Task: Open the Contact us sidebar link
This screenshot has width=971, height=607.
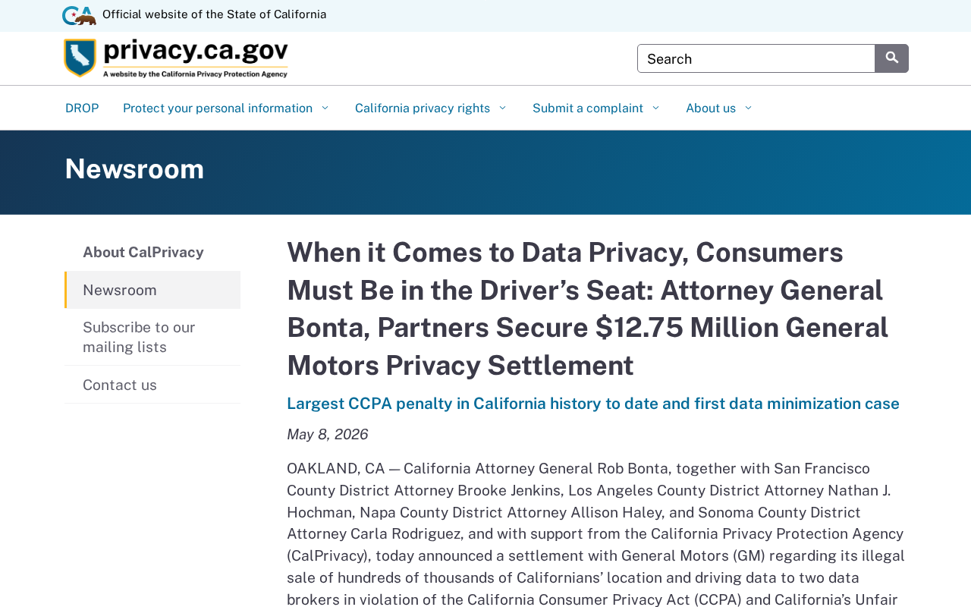Action: tap(152, 385)
